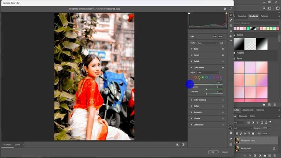This screenshot has height=158, width=281.
Task: Select the Camera Raw Hand tool
Action: coord(231,133)
